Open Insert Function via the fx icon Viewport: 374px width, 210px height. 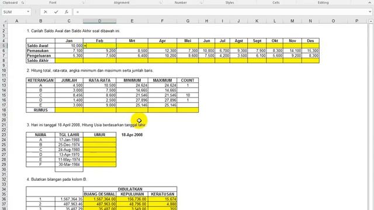coord(67,12)
